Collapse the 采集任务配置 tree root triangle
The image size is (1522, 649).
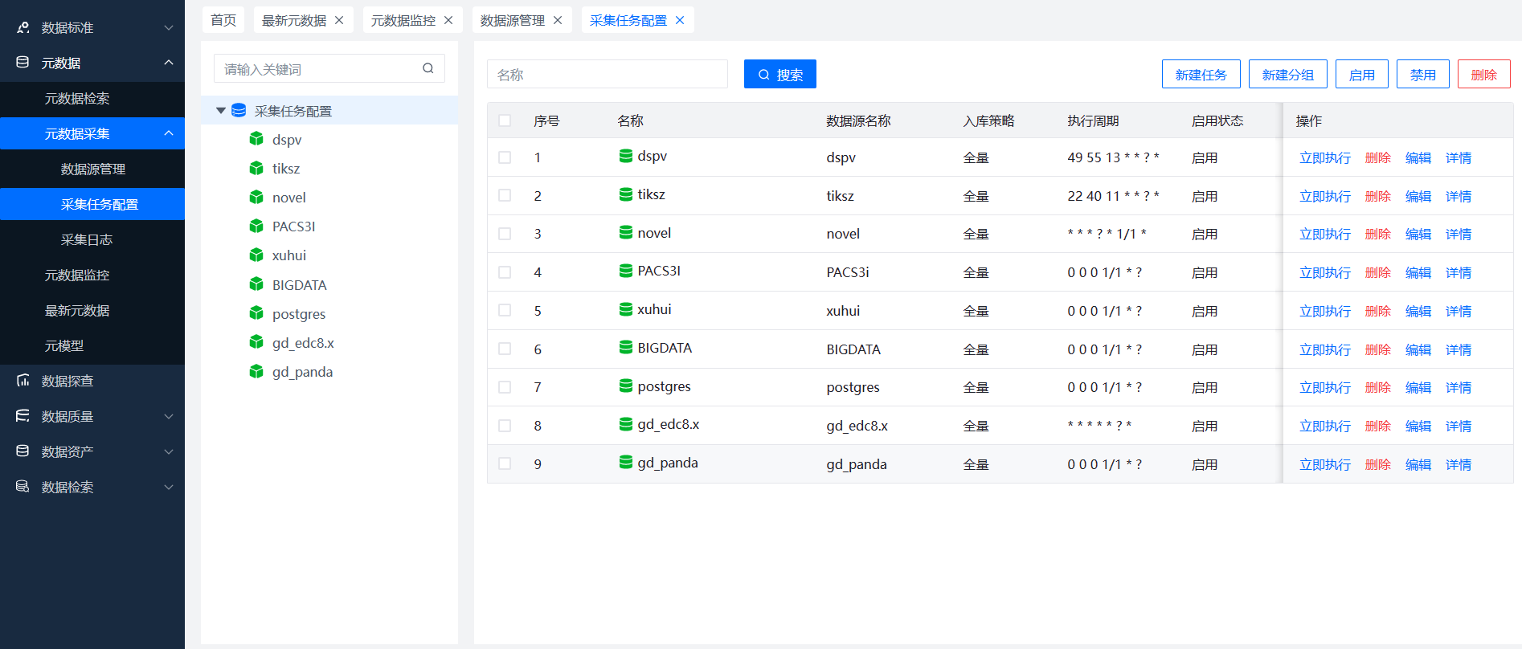point(220,111)
